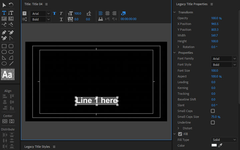This screenshot has height=150, width=240.
Task: Select the Line tool
Action: pyautogui.click(x=11, y=63)
